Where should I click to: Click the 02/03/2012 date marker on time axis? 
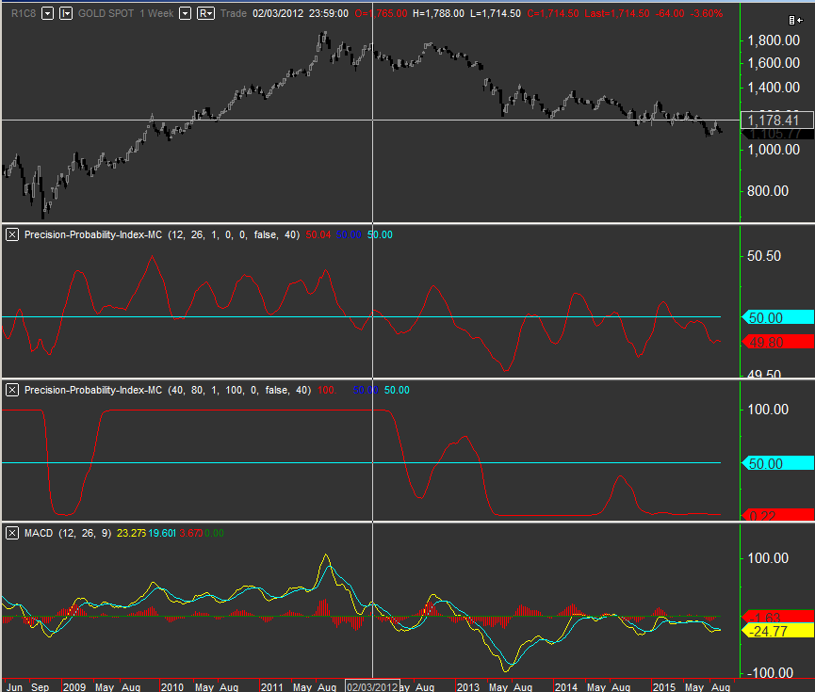click(373, 686)
